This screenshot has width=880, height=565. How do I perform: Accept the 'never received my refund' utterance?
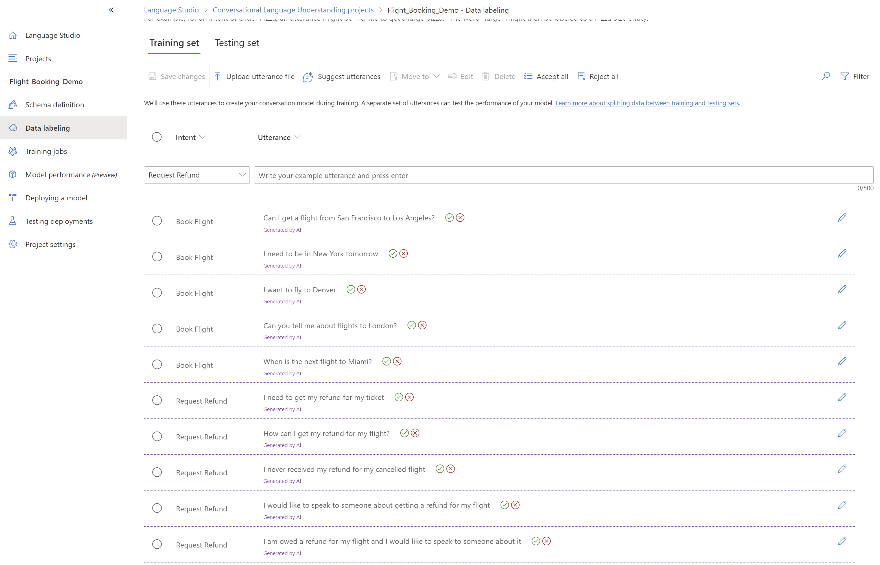click(440, 469)
